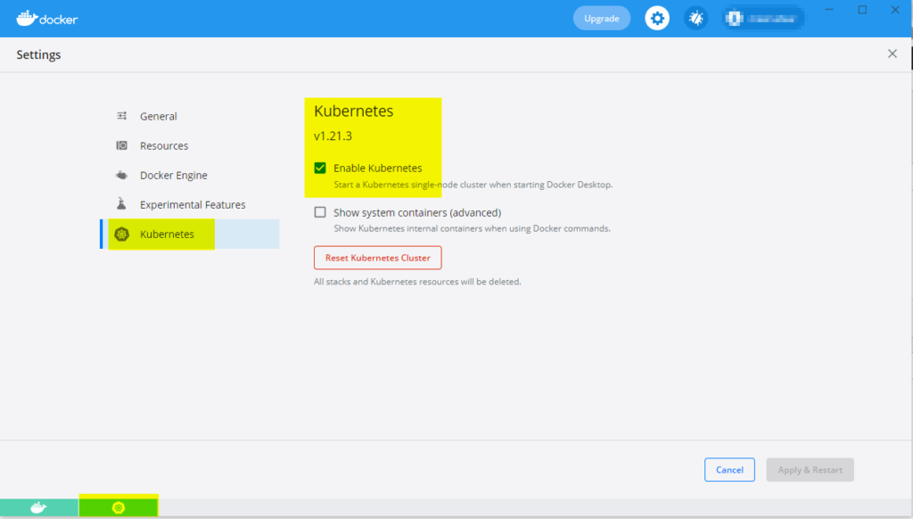This screenshot has width=913, height=519.
Task: Click the Resources icon in the sidebar
Action: [x=121, y=145]
